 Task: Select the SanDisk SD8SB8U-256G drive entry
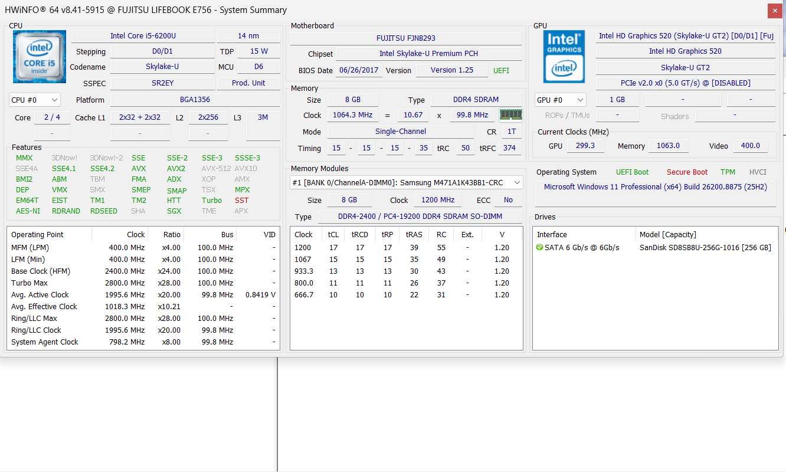[656, 248]
